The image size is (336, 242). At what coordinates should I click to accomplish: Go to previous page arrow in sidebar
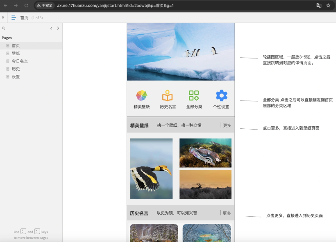click(x=51, y=28)
